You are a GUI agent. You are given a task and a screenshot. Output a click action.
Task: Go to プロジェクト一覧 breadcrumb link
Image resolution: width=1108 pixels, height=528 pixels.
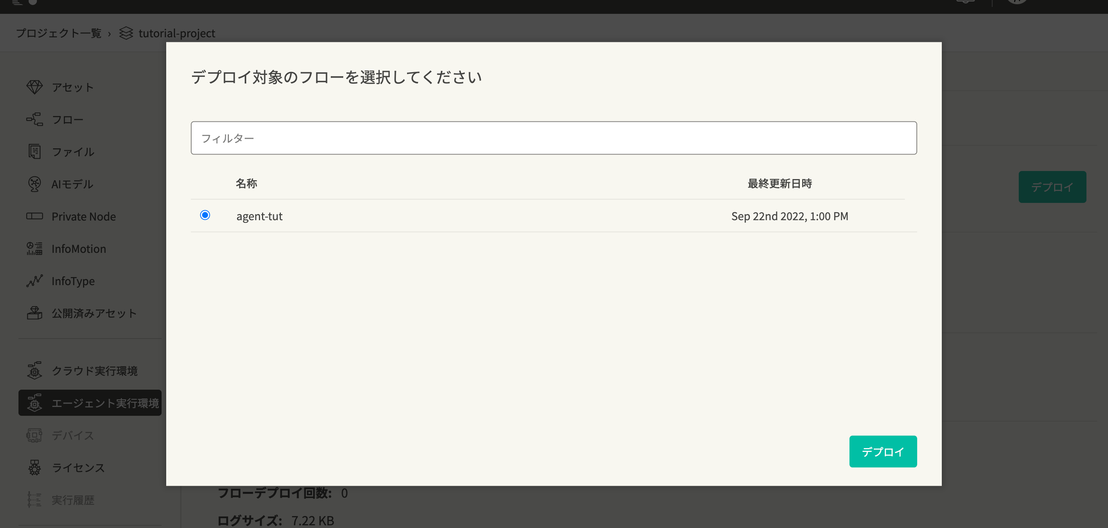point(58,33)
